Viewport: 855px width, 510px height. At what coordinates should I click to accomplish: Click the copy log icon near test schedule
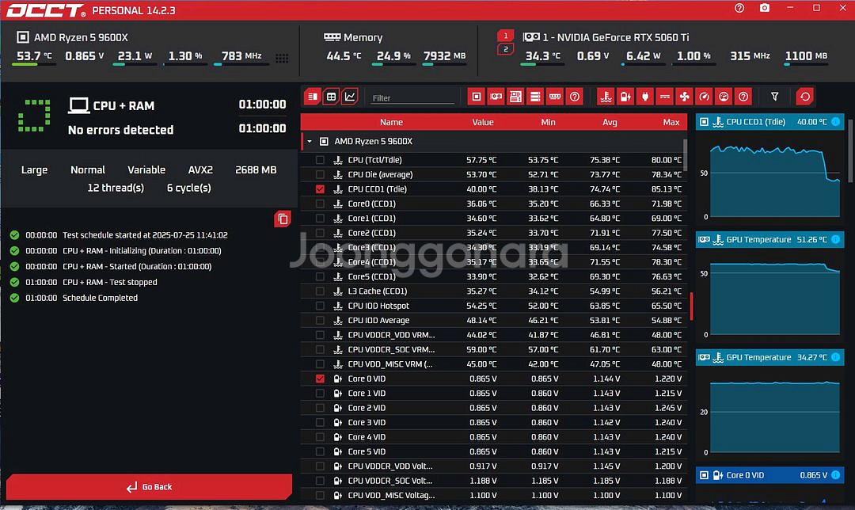point(283,219)
